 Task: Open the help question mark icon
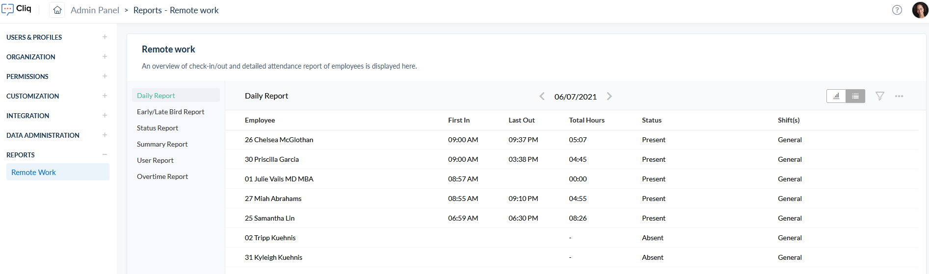tap(897, 10)
